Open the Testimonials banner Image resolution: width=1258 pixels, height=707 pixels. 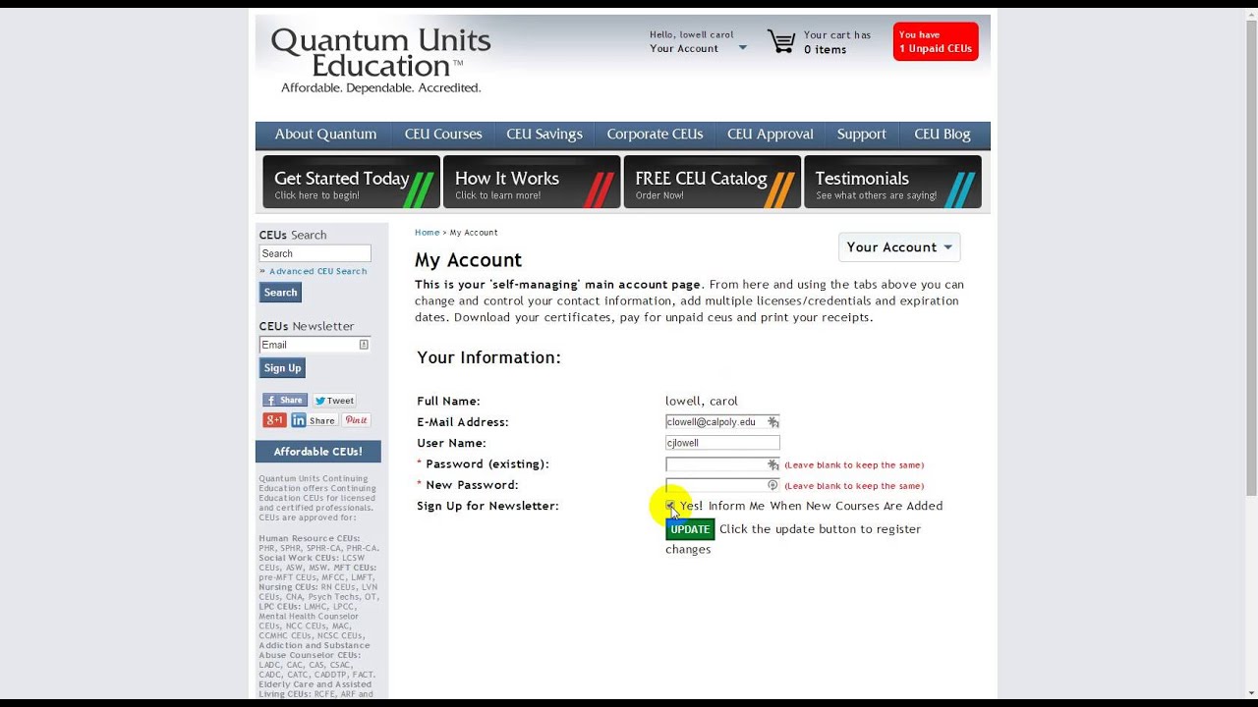click(892, 182)
